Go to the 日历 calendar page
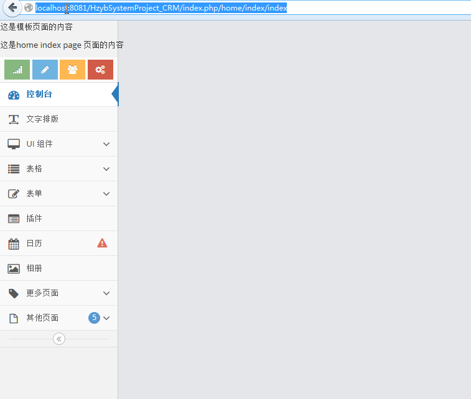The image size is (471, 399). 34,243
